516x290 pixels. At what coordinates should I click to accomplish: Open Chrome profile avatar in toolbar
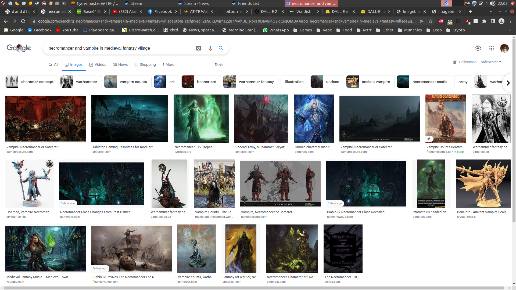click(x=501, y=21)
